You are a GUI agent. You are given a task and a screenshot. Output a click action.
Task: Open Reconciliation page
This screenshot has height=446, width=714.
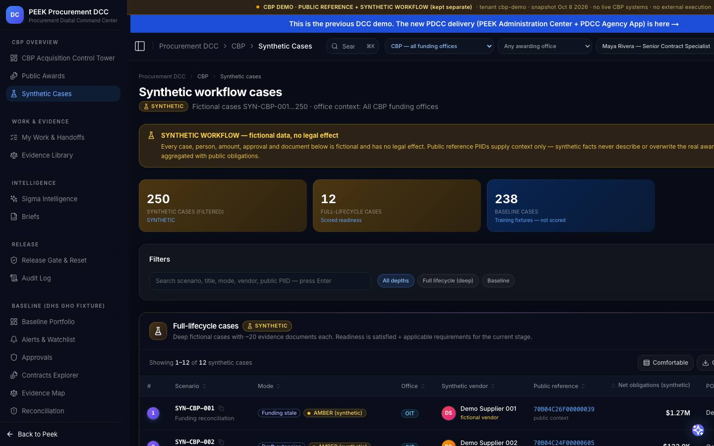[x=63, y=411]
